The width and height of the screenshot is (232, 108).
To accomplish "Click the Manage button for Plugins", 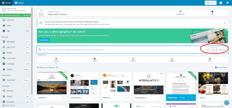I will coord(26,69).
